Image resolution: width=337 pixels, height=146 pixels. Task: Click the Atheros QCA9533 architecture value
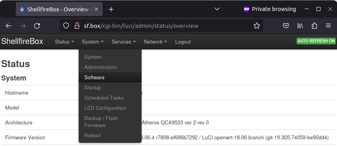click(x=175, y=122)
